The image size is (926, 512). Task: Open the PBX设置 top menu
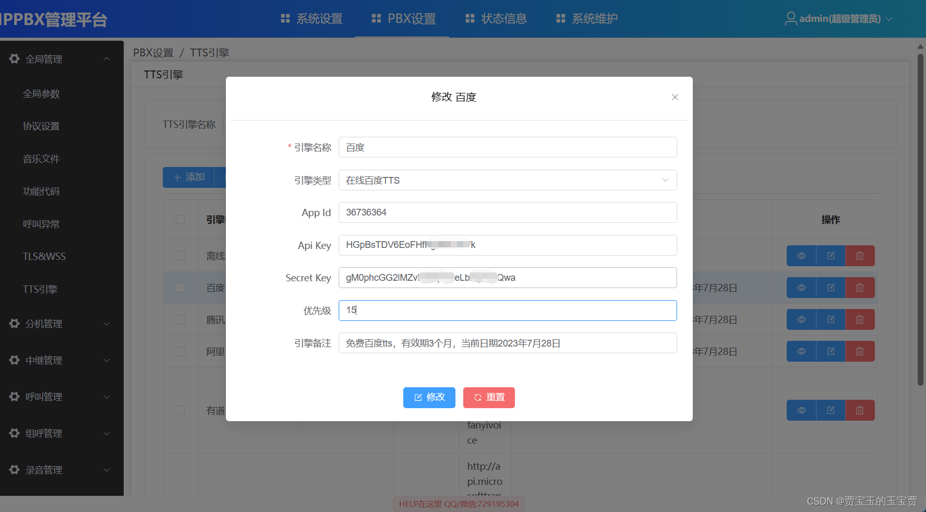(x=404, y=19)
